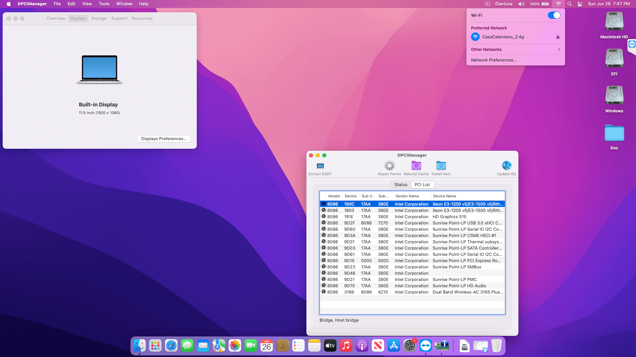
Task: Switch to the PCI List tab
Action: 422,185
